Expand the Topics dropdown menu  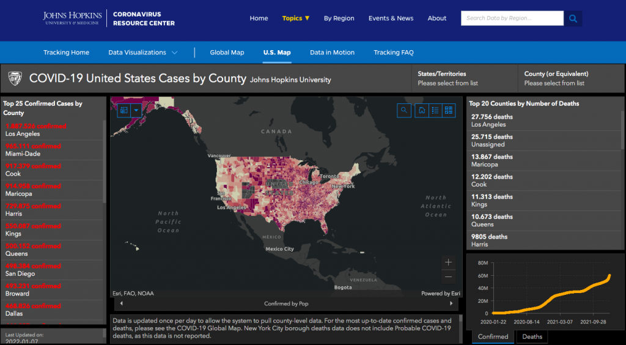tap(296, 18)
